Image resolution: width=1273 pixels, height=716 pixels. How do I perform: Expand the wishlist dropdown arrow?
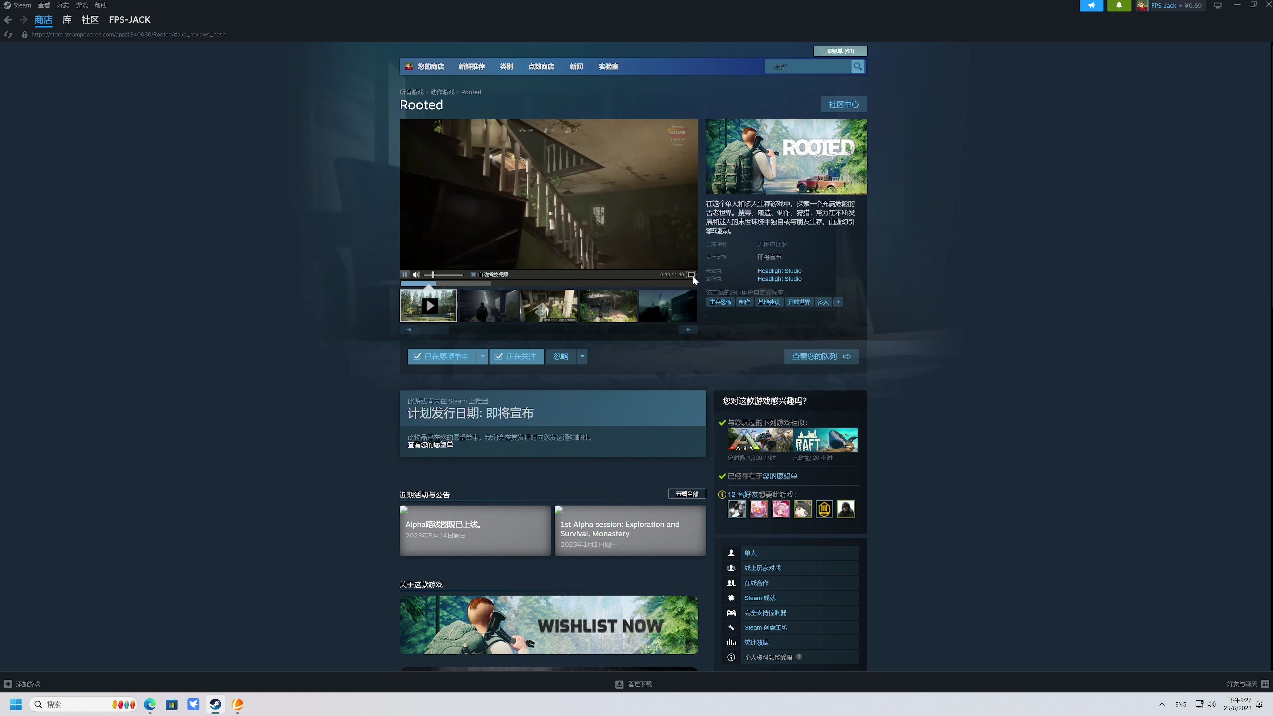tap(482, 357)
